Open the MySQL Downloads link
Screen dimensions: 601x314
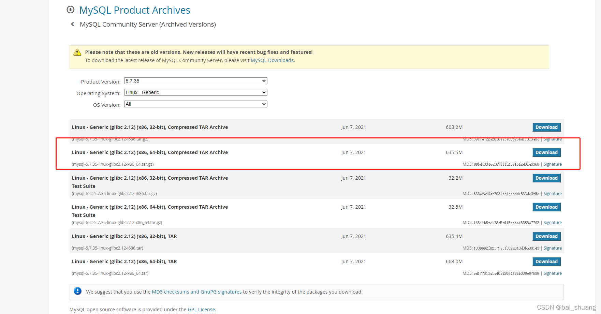coord(272,60)
